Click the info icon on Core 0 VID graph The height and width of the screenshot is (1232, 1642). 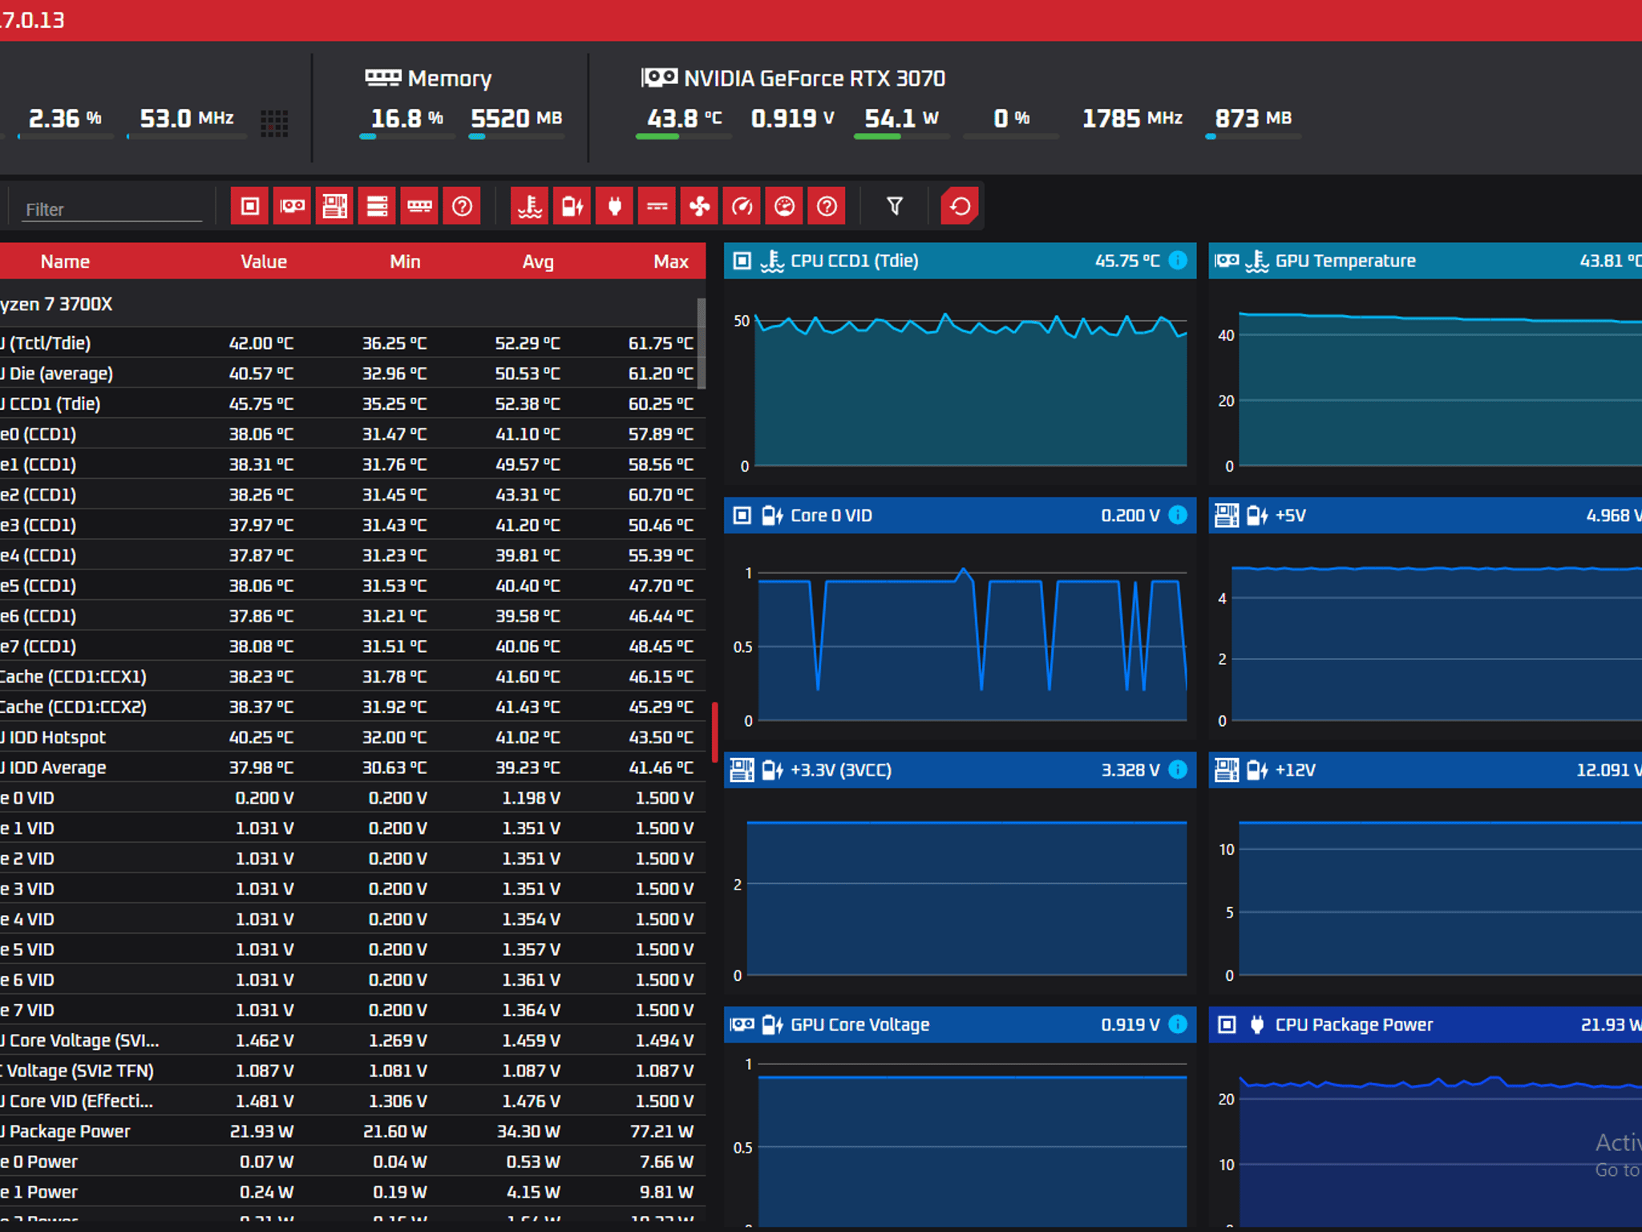click(1178, 515)
